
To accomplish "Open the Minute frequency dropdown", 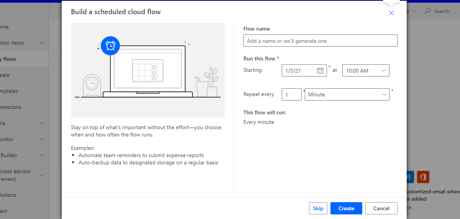I will [384, 94].
